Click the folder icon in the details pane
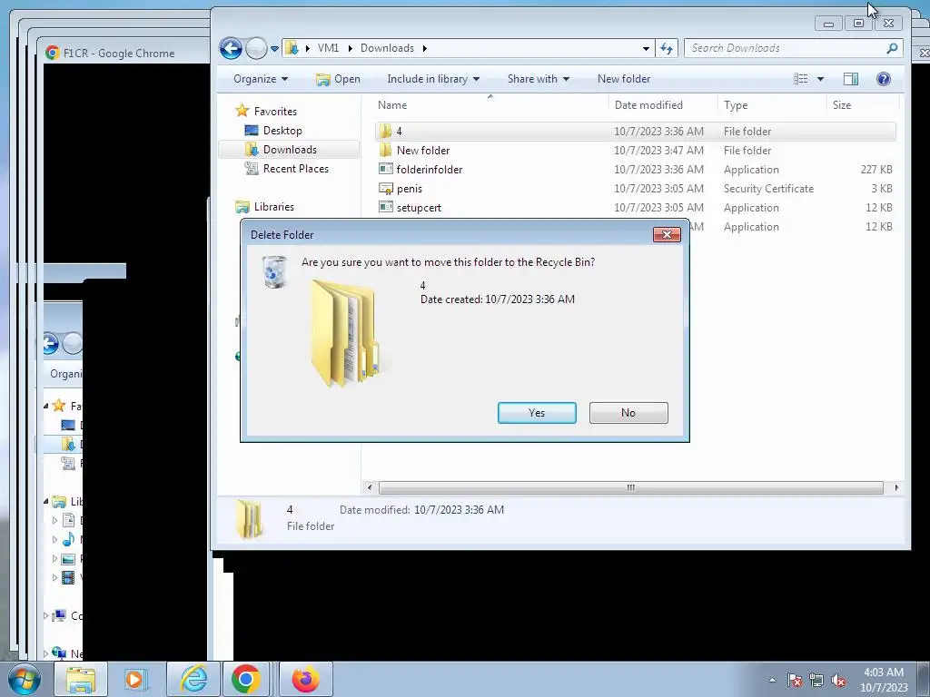This screenshot has width=930, height=697. click(x=249, y=519)
